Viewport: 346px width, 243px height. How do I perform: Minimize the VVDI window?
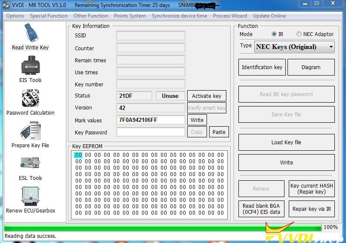tap(305, 3)
